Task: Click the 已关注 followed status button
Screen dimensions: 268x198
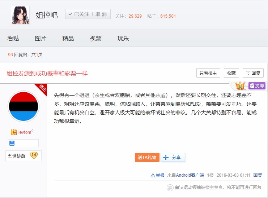Action: pos(79,14)
